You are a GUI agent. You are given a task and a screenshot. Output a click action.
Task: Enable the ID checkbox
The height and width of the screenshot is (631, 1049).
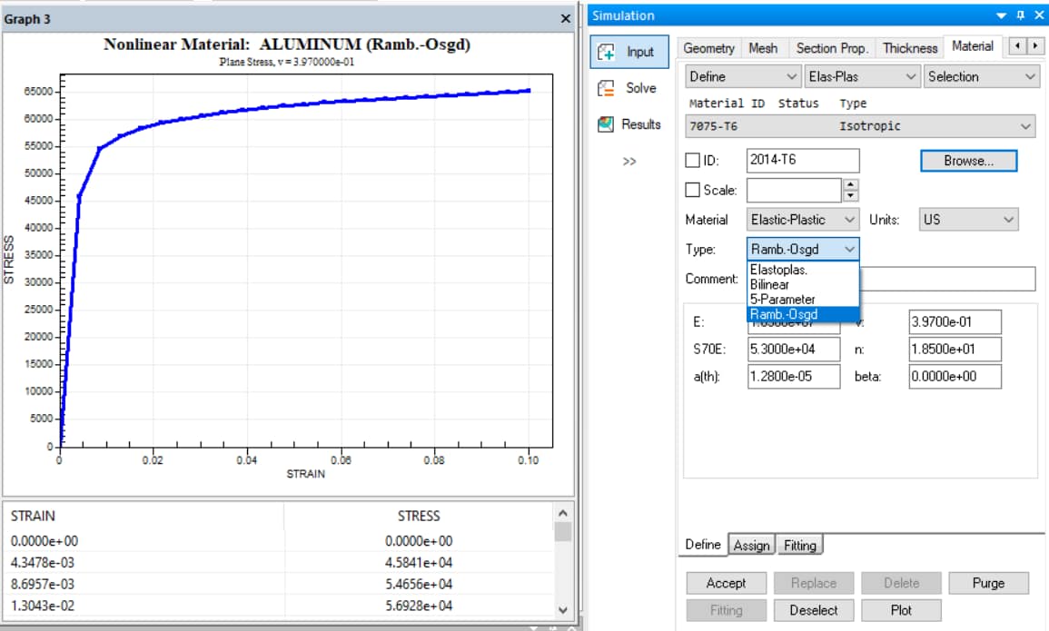692,161
